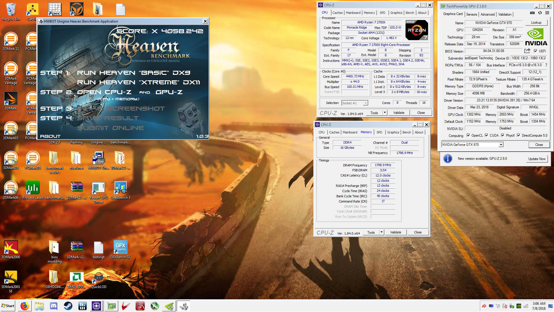This screenshot has width=554, height=312.
Task: Select the 3DMark2001 SE desktop icon
Action: (x=11, y=282)
